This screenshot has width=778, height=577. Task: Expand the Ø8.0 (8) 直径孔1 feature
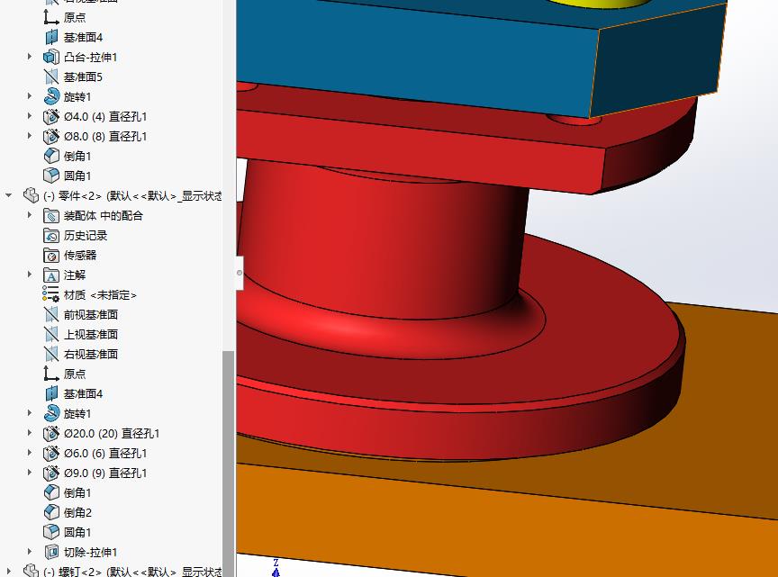pos(30,136)
